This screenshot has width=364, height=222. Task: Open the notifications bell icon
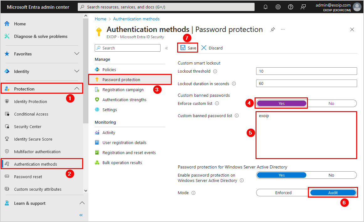[266, 7]
